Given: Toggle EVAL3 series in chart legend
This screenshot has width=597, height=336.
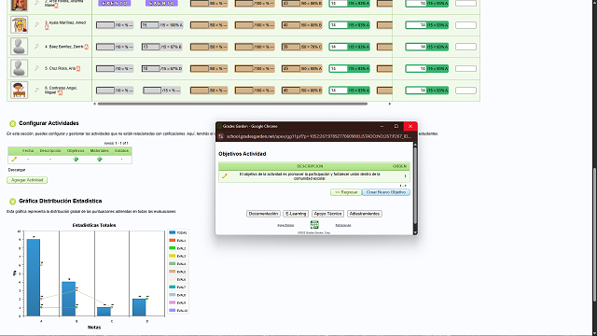Looking at the screenshot, I should tap(178, 256).
